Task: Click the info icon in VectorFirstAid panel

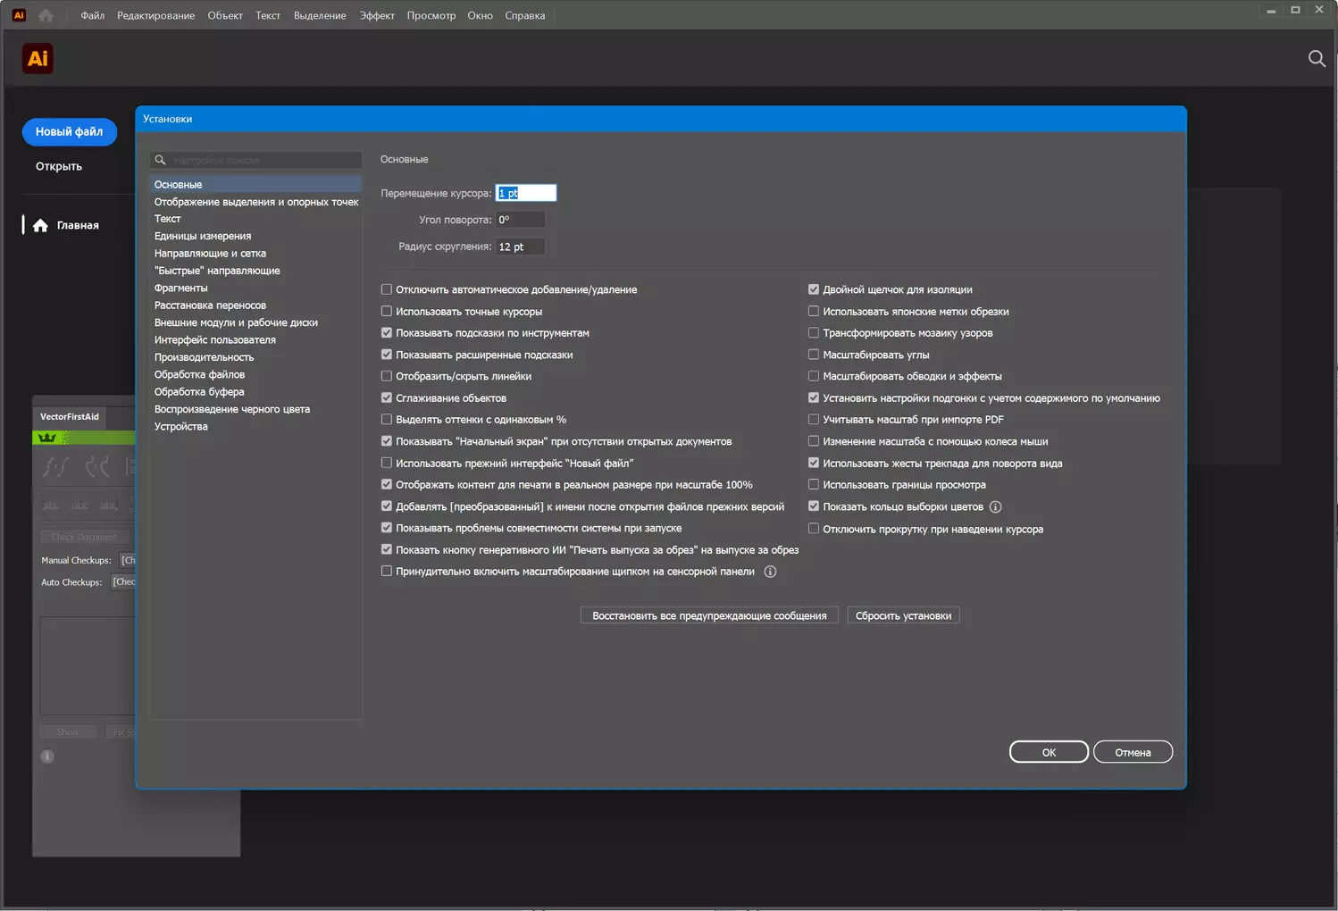Action: (47, 756)
